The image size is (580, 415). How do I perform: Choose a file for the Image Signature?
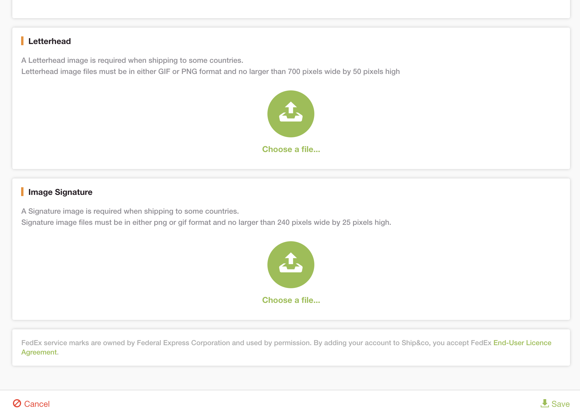291,300
